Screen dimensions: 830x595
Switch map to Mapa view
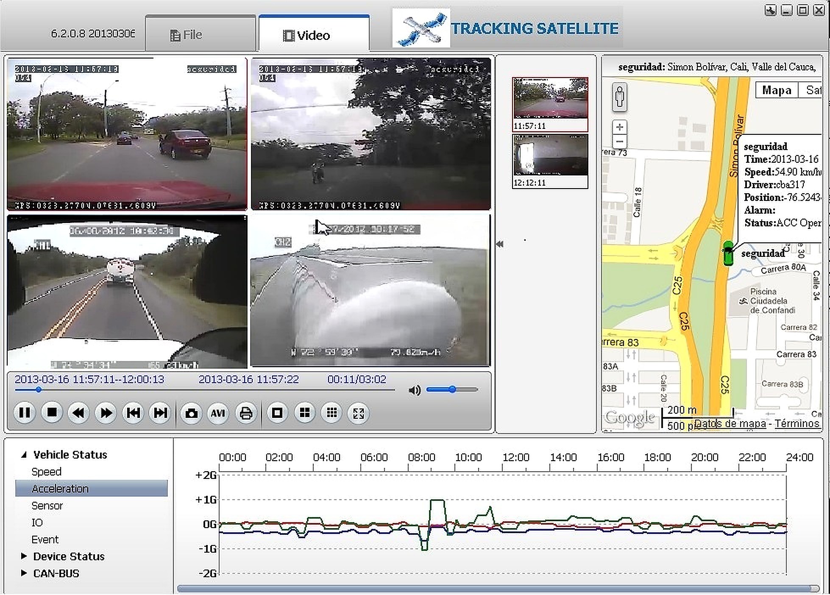point(777,90)
